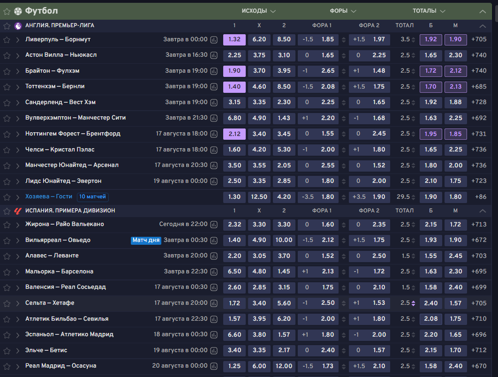The height and width of the screenshot is (377, 498).
Task: Collapse the Испания Примера Дивизион league
Action: coord(483,211)
